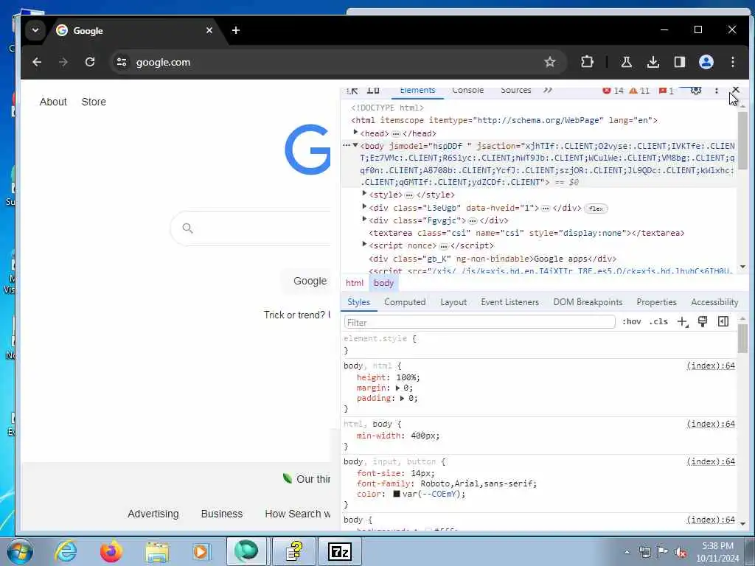The width and height of the screenshot is (755, 566).
Task: Toggle the device toolbar icon in DevTools
Action: pyautogui.click(x=373, y=91)
